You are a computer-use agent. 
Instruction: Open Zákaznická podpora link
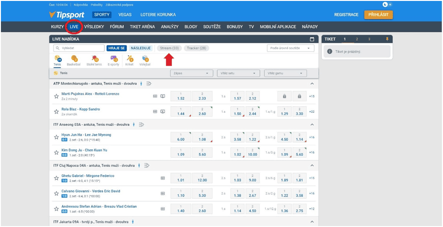pos(120,5)
